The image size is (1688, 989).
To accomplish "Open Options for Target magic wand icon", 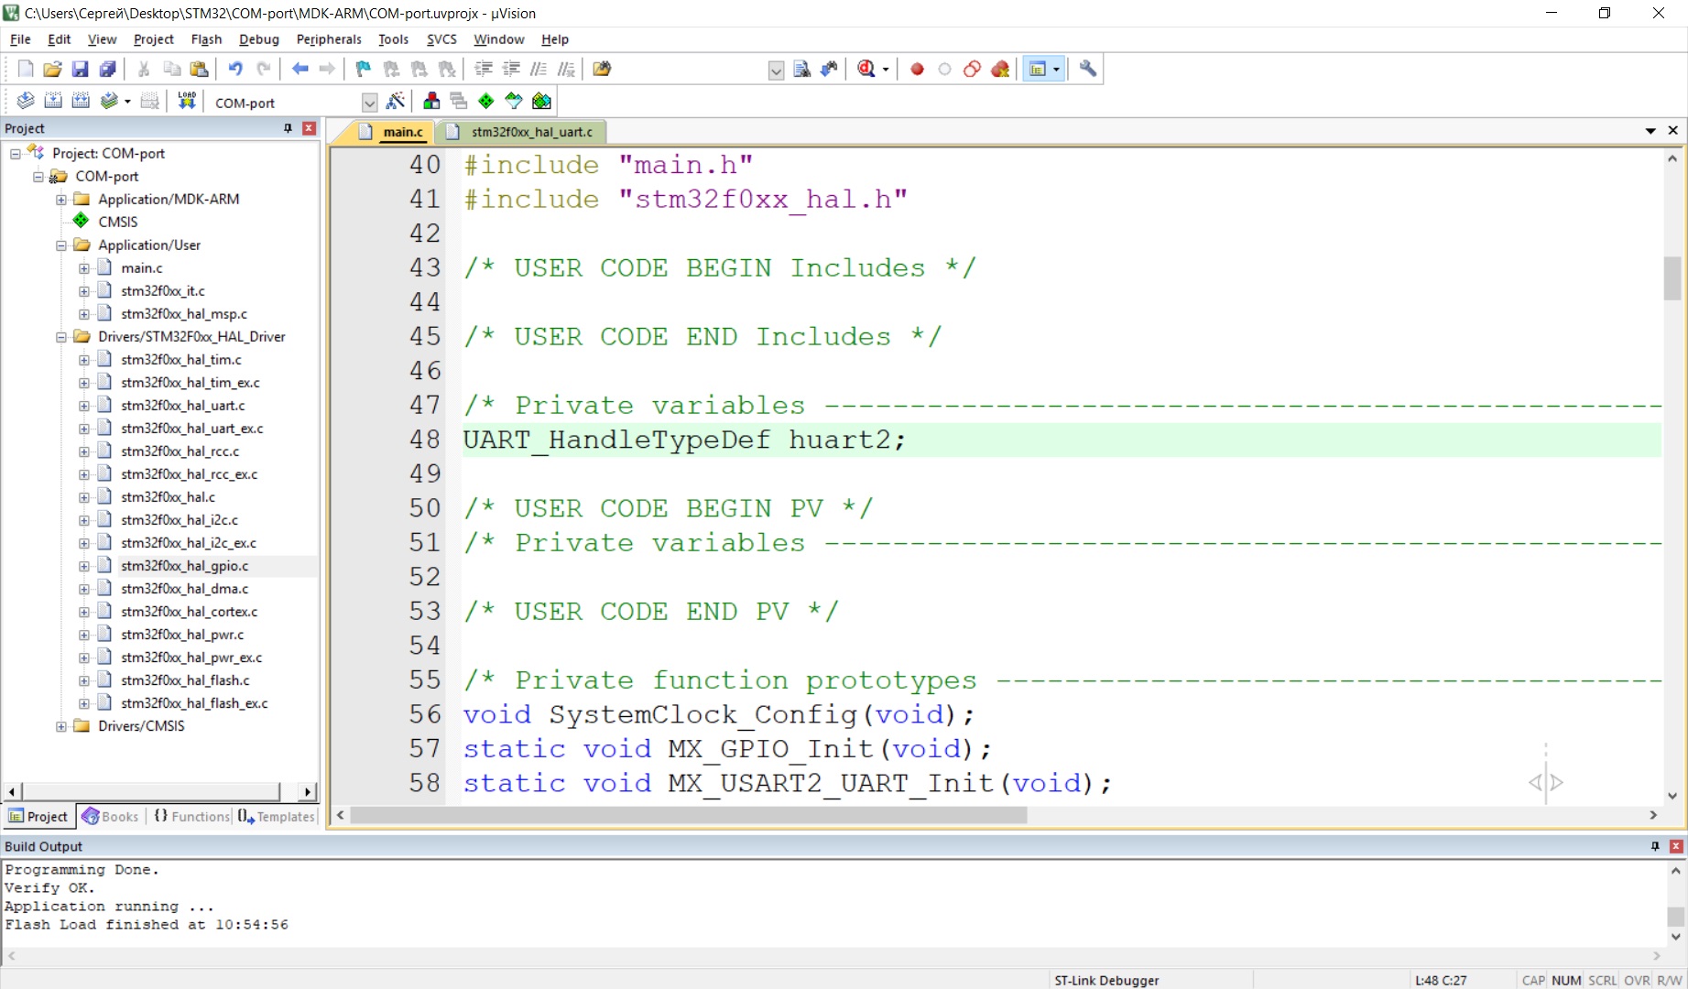I will 396,101.
